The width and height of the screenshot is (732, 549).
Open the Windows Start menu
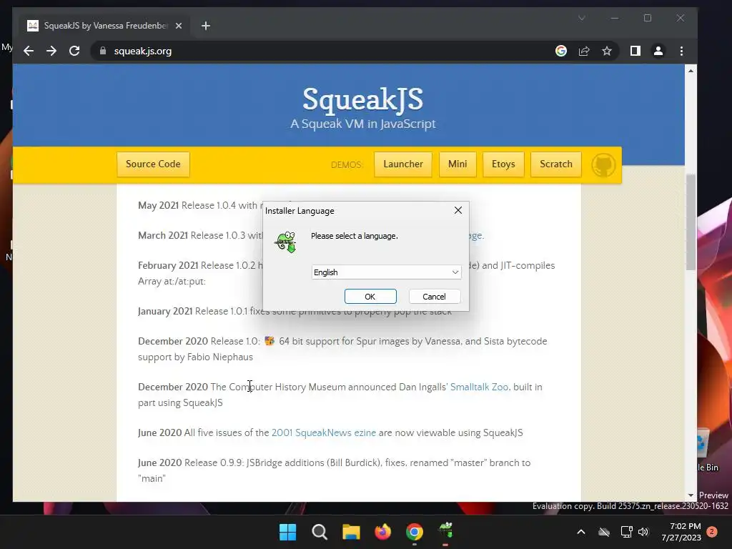287,532
